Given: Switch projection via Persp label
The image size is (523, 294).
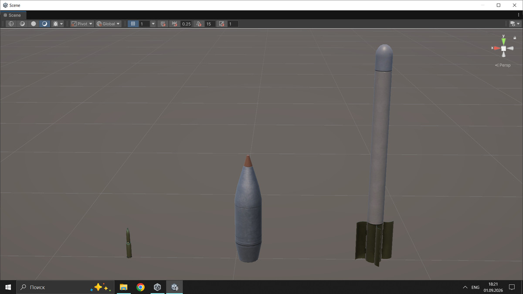Looking at the screenshot, I should (503, 65).
